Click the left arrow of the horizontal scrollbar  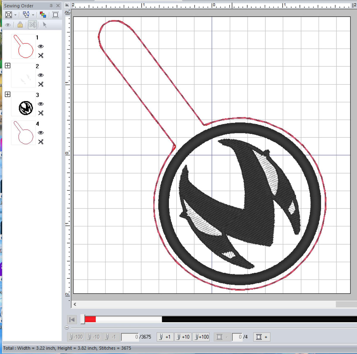[x=75, y=304]
